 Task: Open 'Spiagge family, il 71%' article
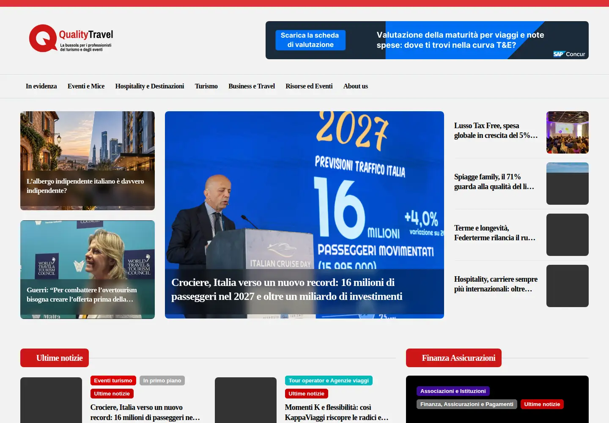494,181
